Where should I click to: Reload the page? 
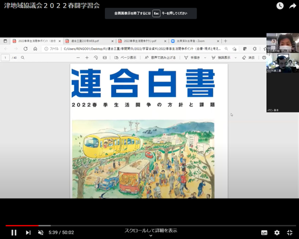click(26, 49)
